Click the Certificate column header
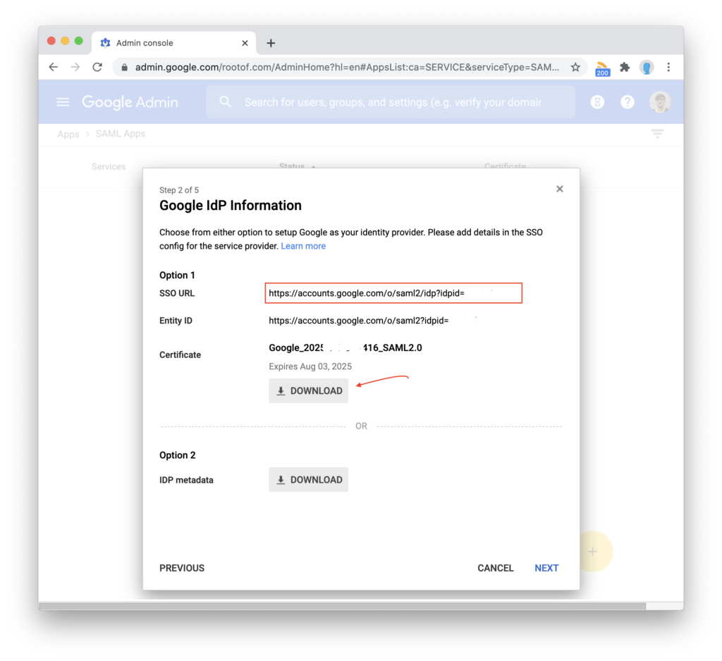The image size is (722, 661). 505,166
